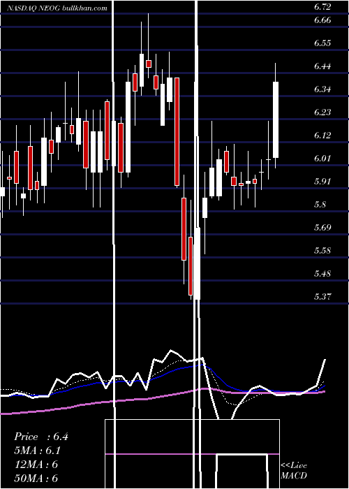Click the lowest red candle near 5.37
349x489 pixels.
pyautogui.click(x=191, y=265)
